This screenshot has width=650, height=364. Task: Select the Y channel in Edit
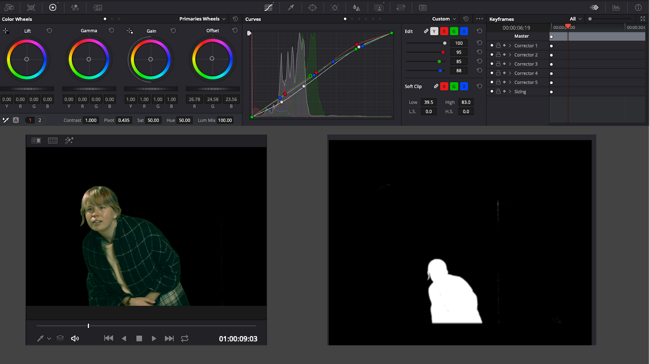coord(434,31)
